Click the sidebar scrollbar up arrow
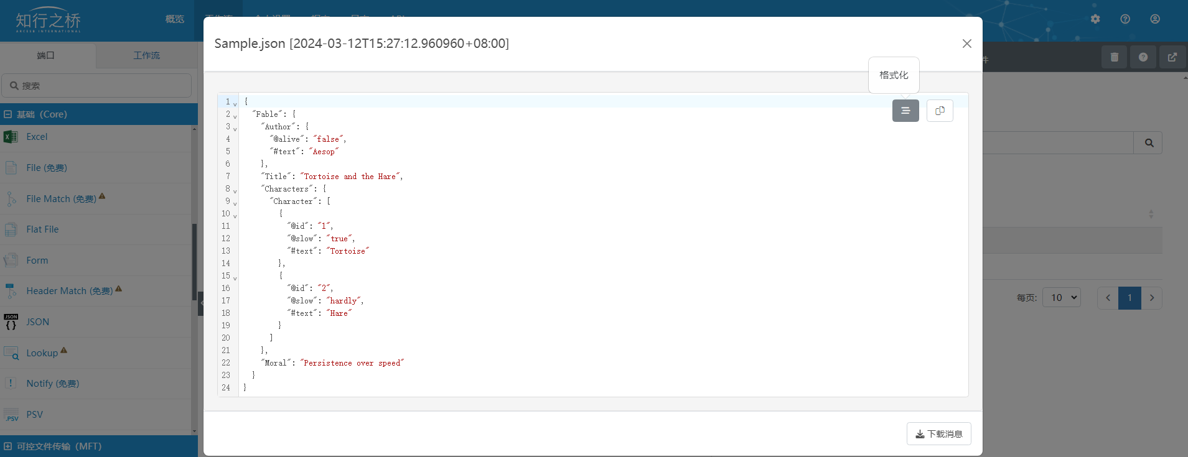This screenshot has height=457, width=1188. click(194, 129)
